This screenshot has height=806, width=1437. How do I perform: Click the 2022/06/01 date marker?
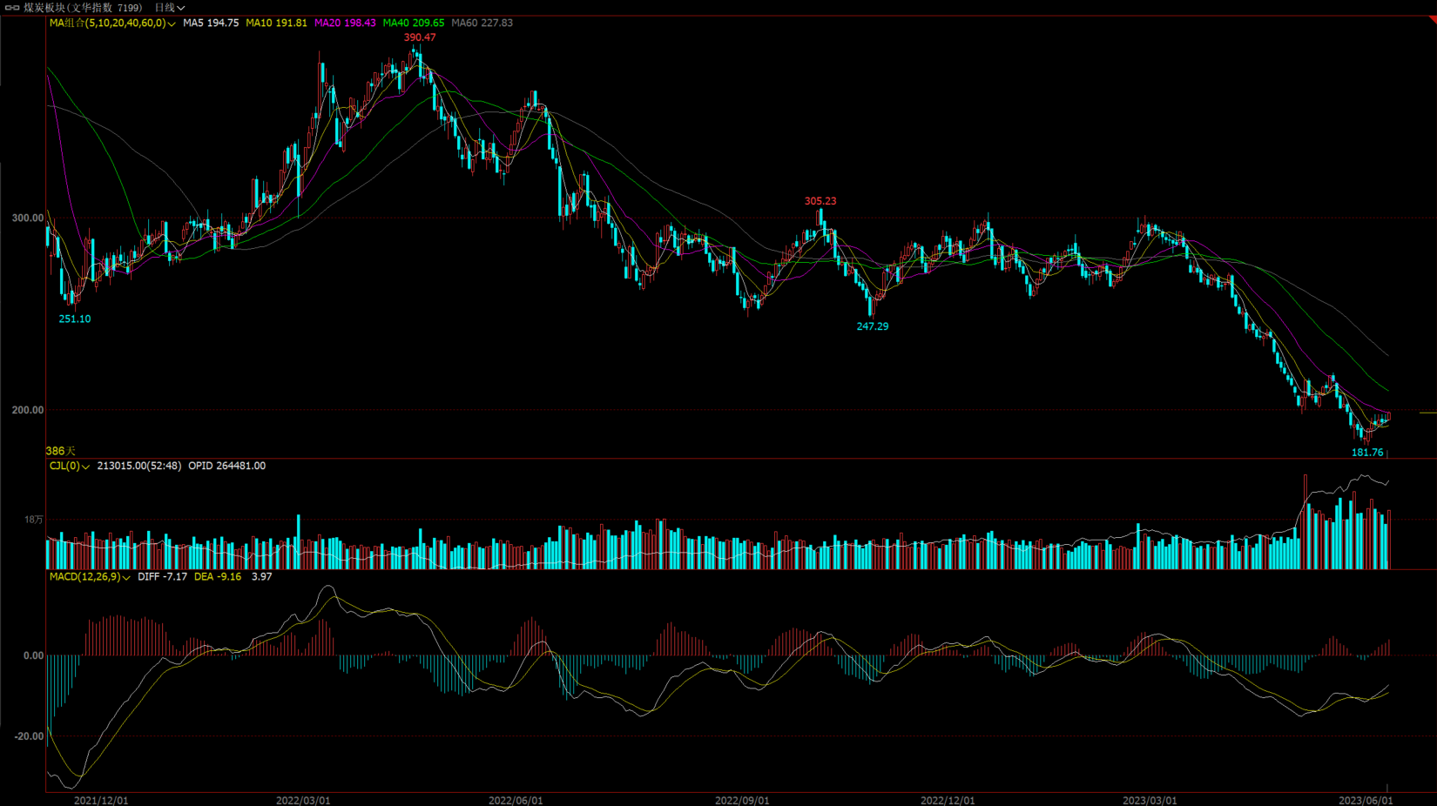(x=516, y=801)
